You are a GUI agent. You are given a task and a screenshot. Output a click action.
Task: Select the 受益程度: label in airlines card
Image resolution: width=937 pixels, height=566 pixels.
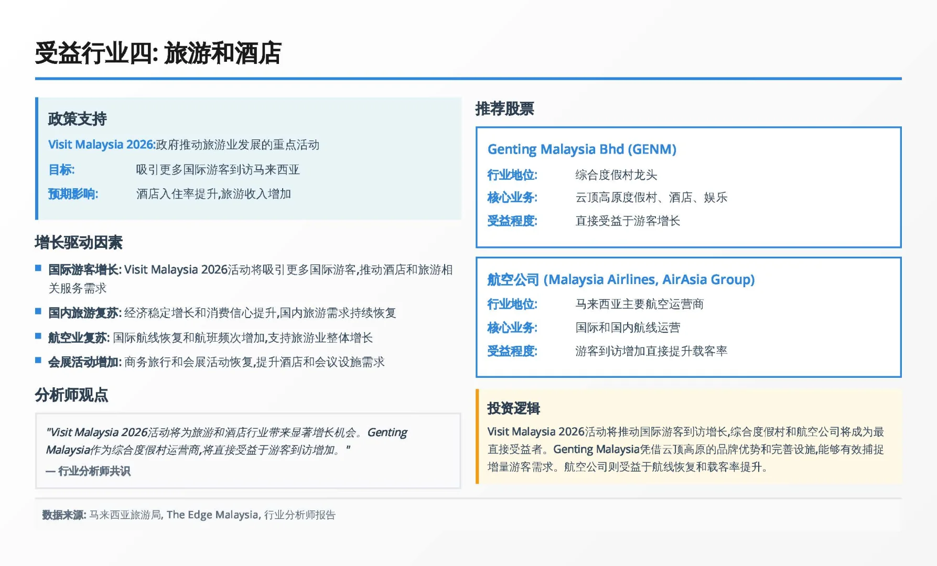(512, 351)
